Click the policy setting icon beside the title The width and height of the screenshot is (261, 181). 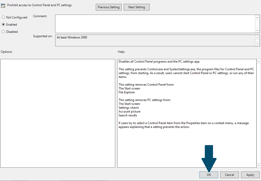pos(3,5)
